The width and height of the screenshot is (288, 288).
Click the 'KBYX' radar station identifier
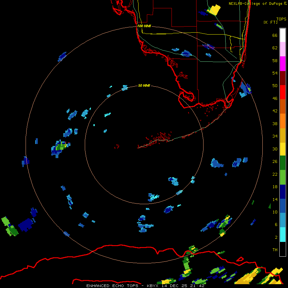tap(152, 286)
